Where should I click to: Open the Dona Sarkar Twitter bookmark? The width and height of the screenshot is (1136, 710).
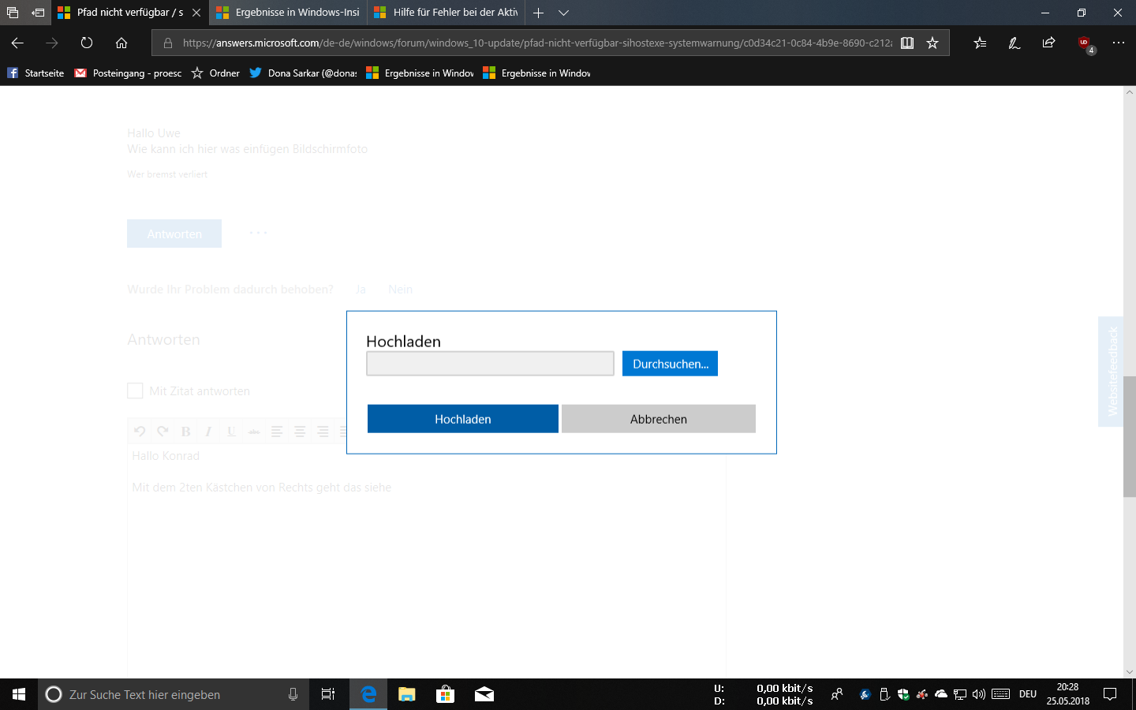coord(303,73)
